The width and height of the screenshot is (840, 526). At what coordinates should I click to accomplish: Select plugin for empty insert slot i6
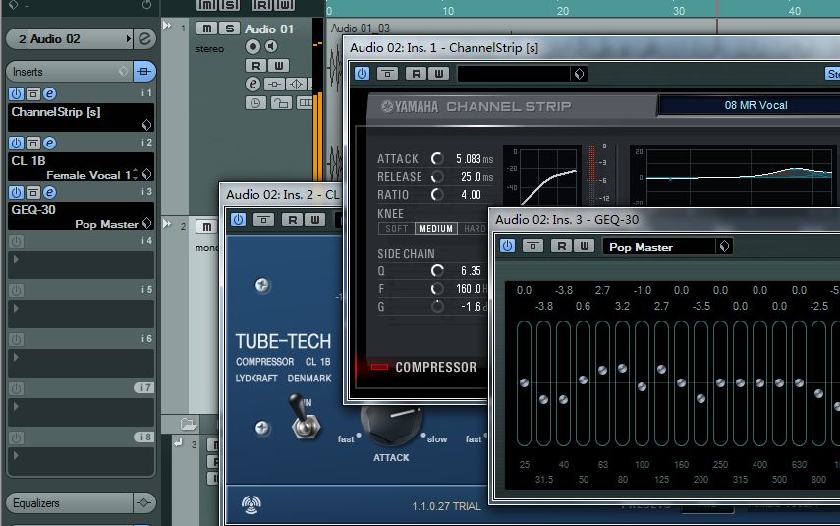pyautogui.click(x=81, y=363)
